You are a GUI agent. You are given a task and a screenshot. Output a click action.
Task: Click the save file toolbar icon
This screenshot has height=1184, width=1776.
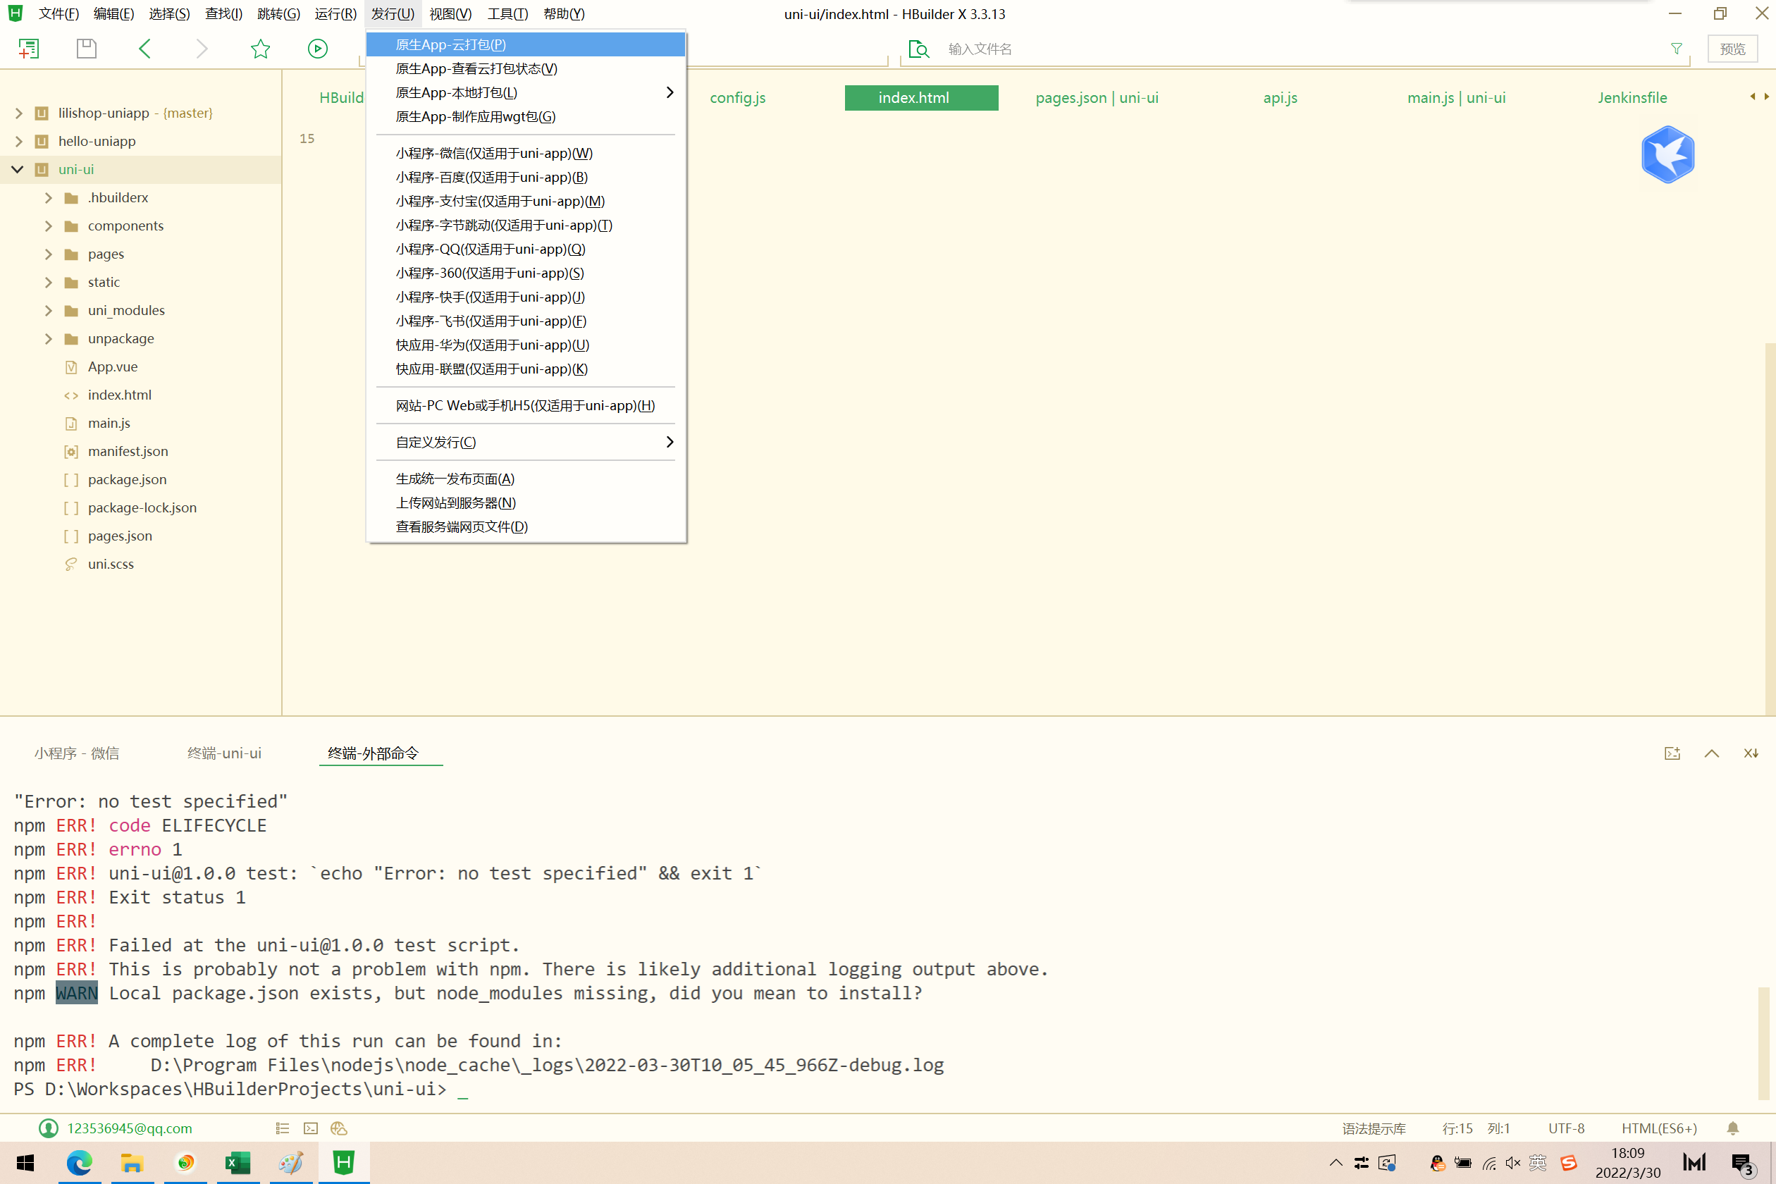coord(87,49)
